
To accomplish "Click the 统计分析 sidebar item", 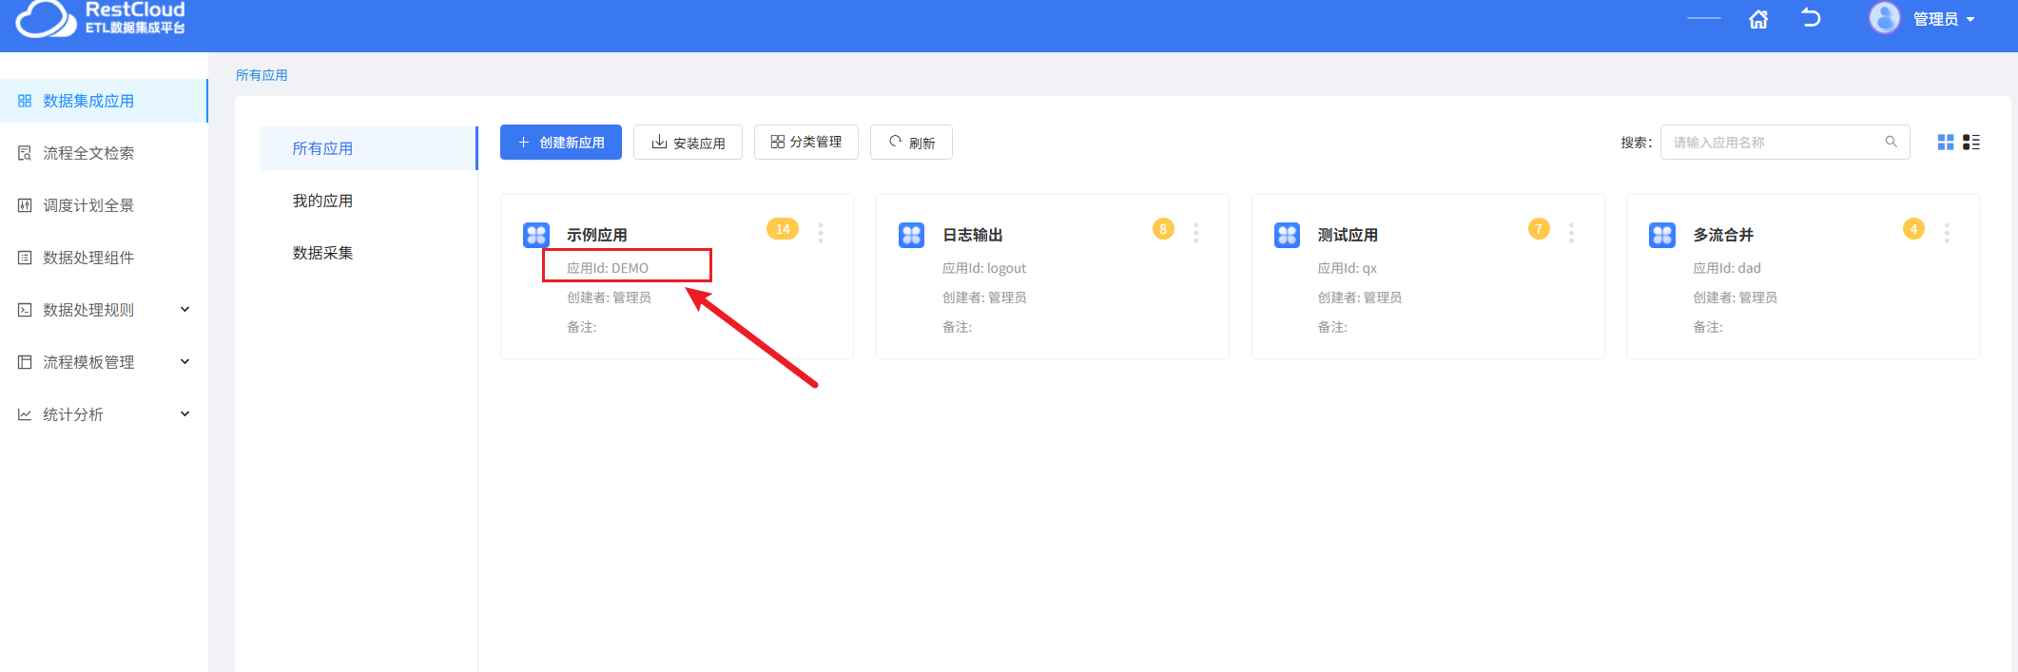I will pos(104,414).
